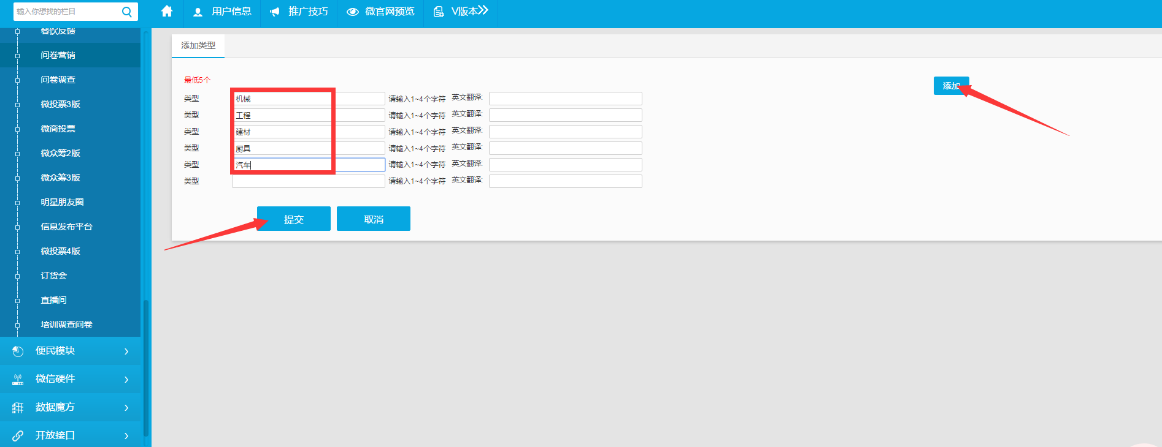This screenshot has height=447, width=1162.
Task: Expand the 微信硬件 section arrow
Action: coord(126,380)
